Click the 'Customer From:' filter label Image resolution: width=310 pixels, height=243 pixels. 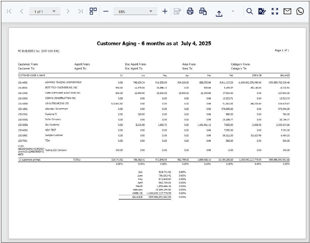(x=28, y=64)
